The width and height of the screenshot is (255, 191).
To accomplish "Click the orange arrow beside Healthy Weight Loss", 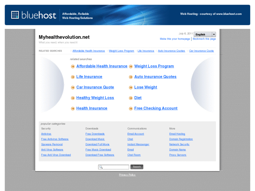I will click(x=73, y=98).
